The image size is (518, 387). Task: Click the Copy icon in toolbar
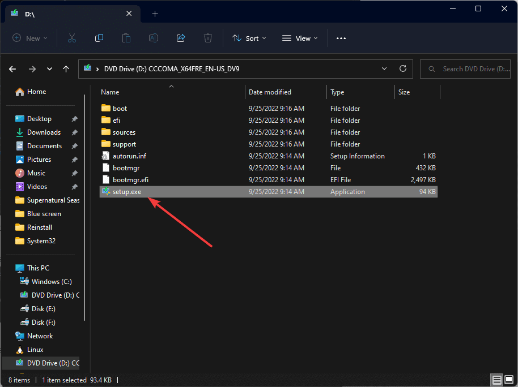coord(99,38)
